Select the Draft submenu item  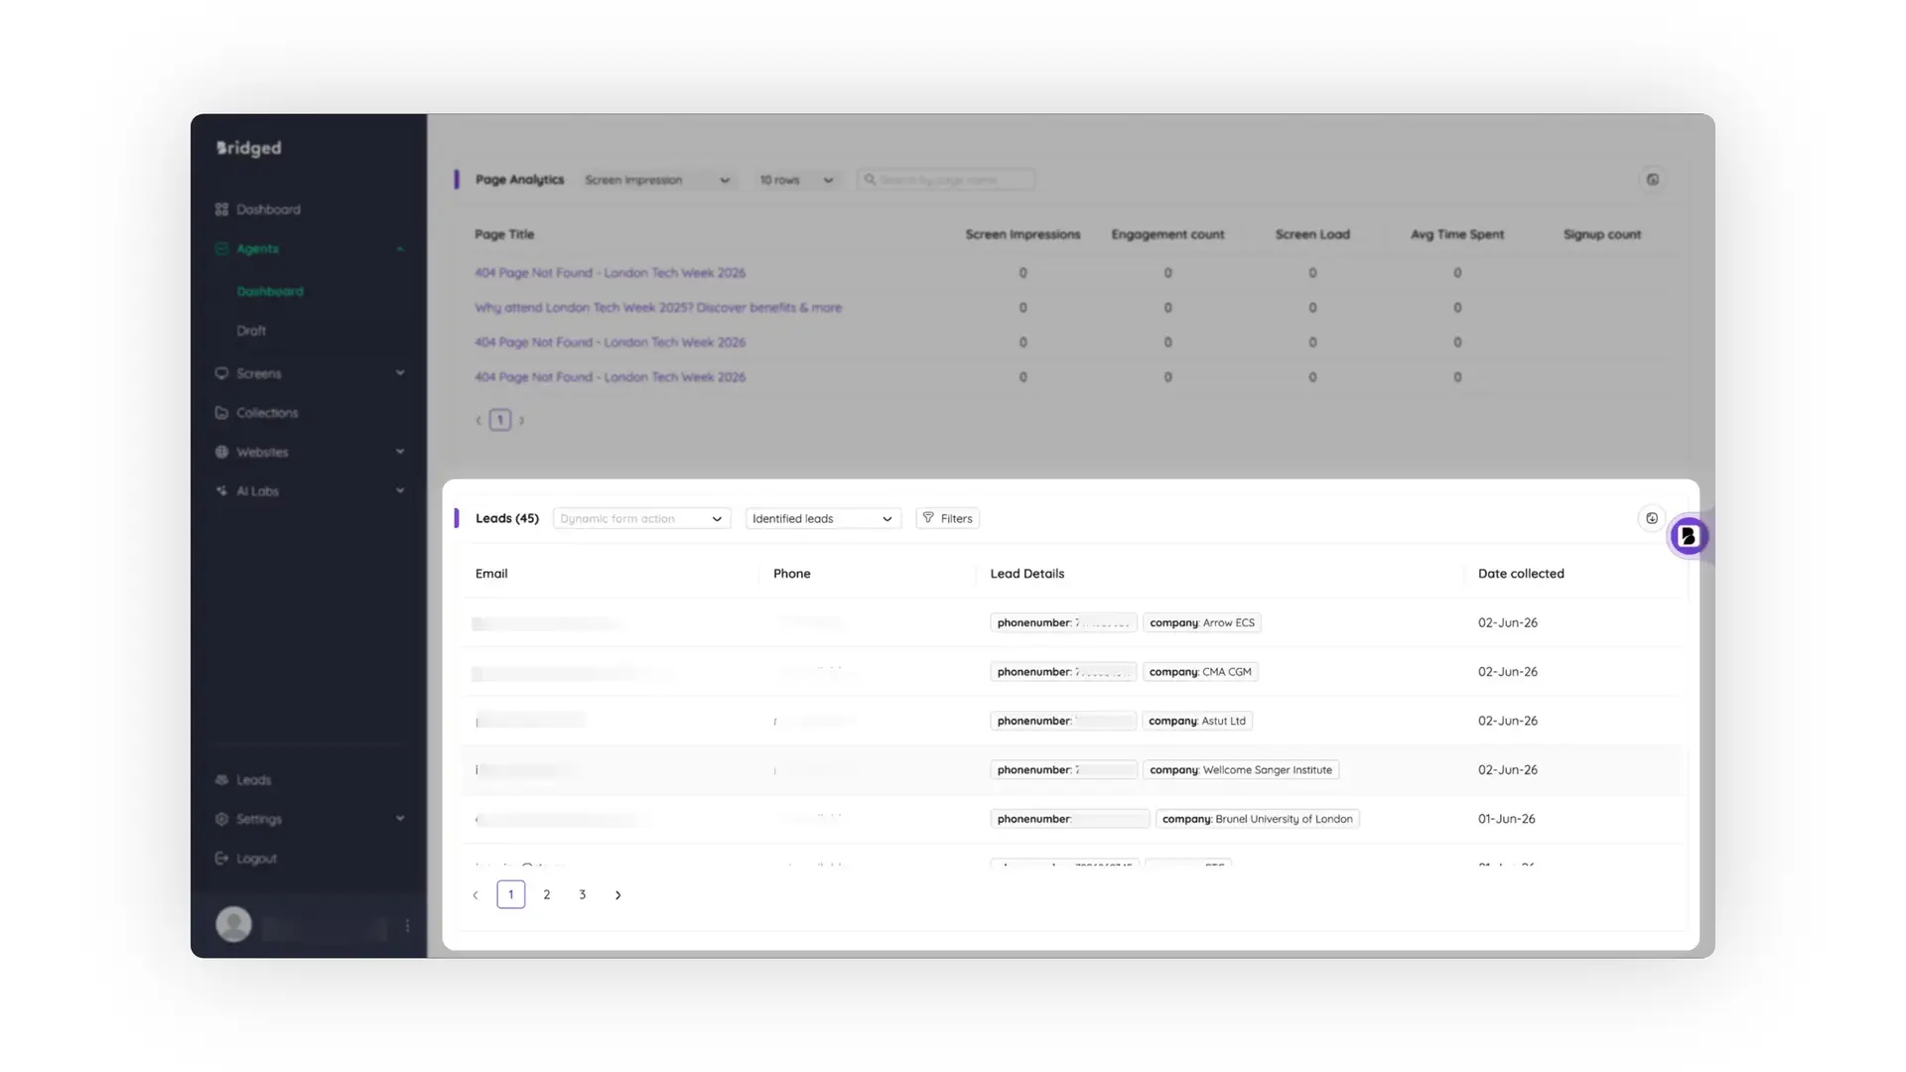pyautogui.click(x=251, y=331)
